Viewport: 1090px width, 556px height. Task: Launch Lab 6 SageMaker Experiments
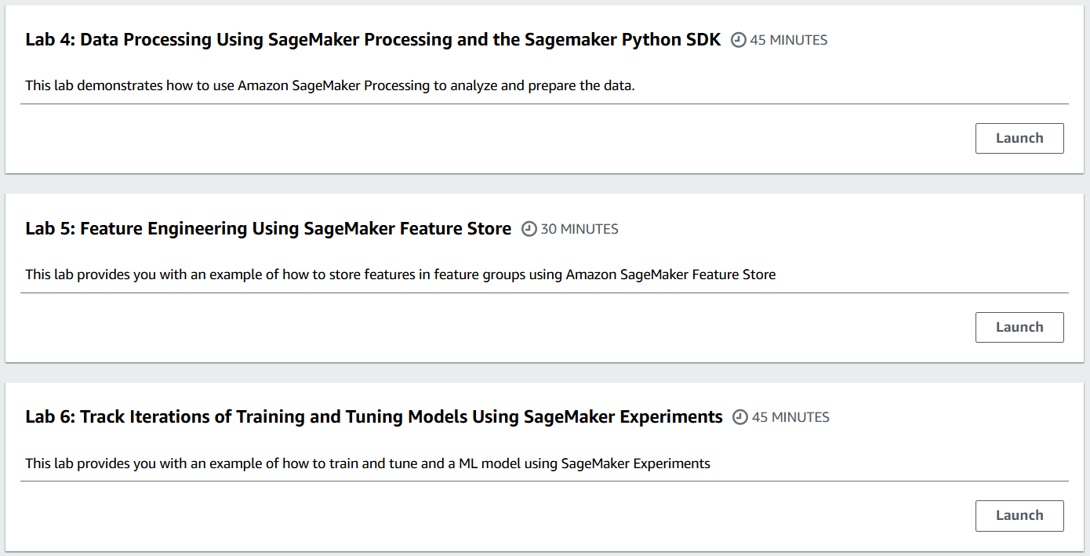click(1019, 515)
